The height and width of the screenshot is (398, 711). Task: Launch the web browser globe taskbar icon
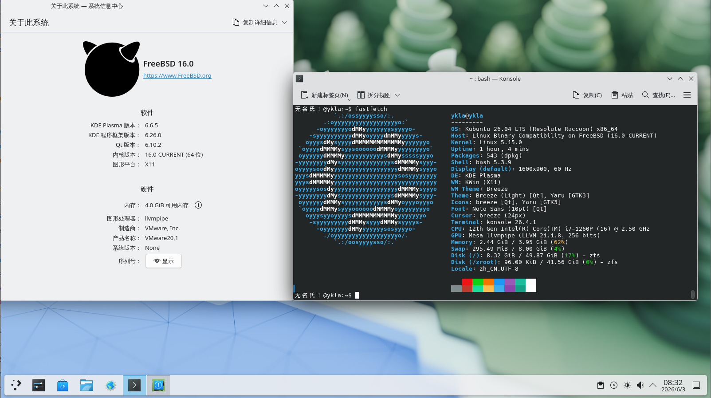[110, 385]
